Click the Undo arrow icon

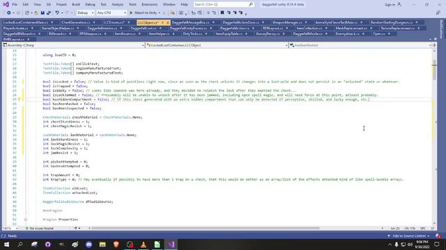(57, 12)
